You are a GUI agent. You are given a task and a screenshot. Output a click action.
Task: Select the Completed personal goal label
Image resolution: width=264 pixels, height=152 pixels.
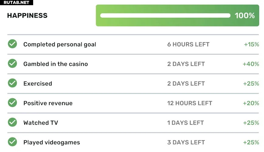tap(60, 44)
